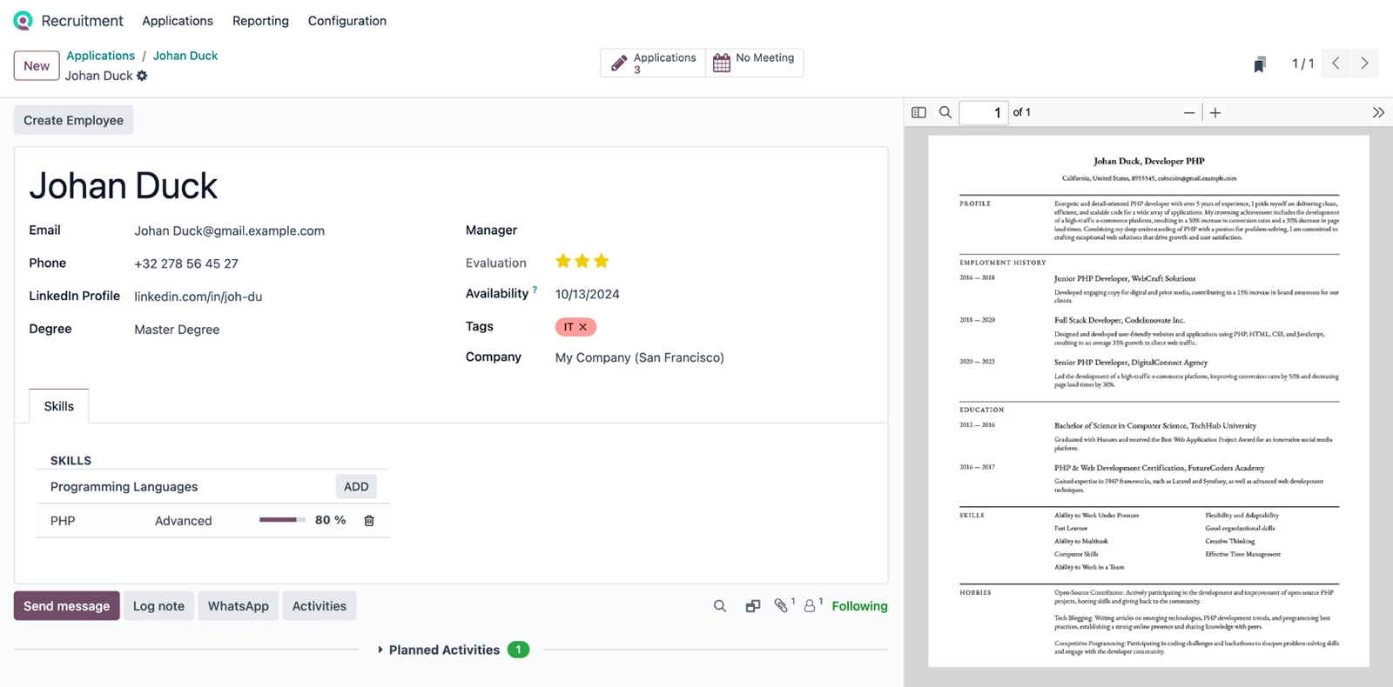Zoom out the resume PDF
This screenshot has height=687, width=1393.
coord(1188,113)
